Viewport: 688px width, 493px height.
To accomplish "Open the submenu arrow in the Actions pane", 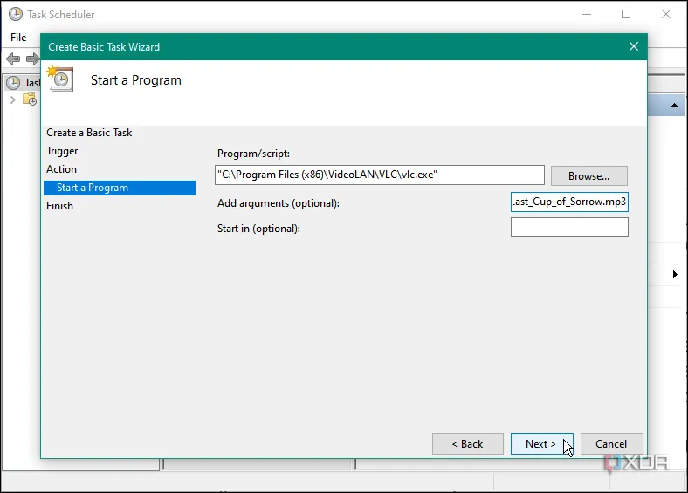I will (675, 275).
